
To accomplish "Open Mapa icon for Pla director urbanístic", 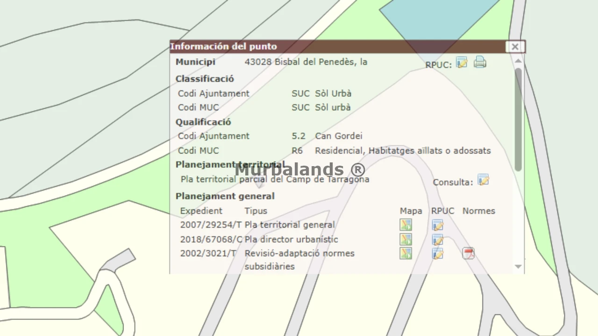I will pos(406,239).
